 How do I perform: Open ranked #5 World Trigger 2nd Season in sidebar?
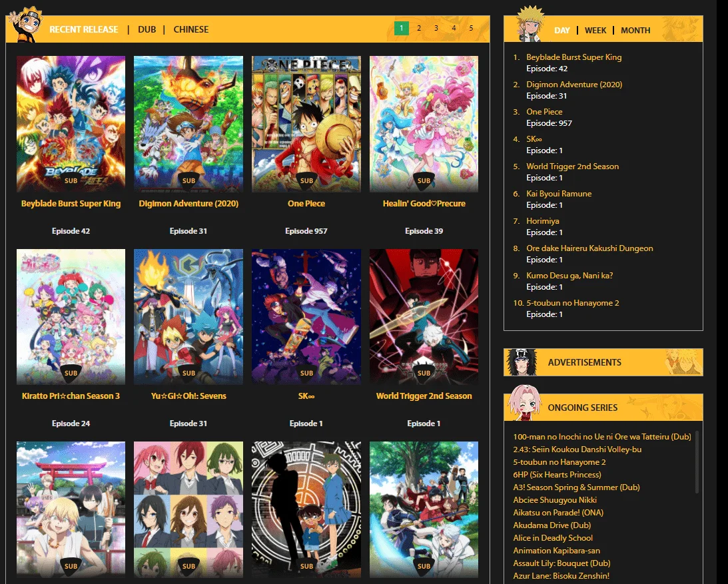[x=572, y=166]
